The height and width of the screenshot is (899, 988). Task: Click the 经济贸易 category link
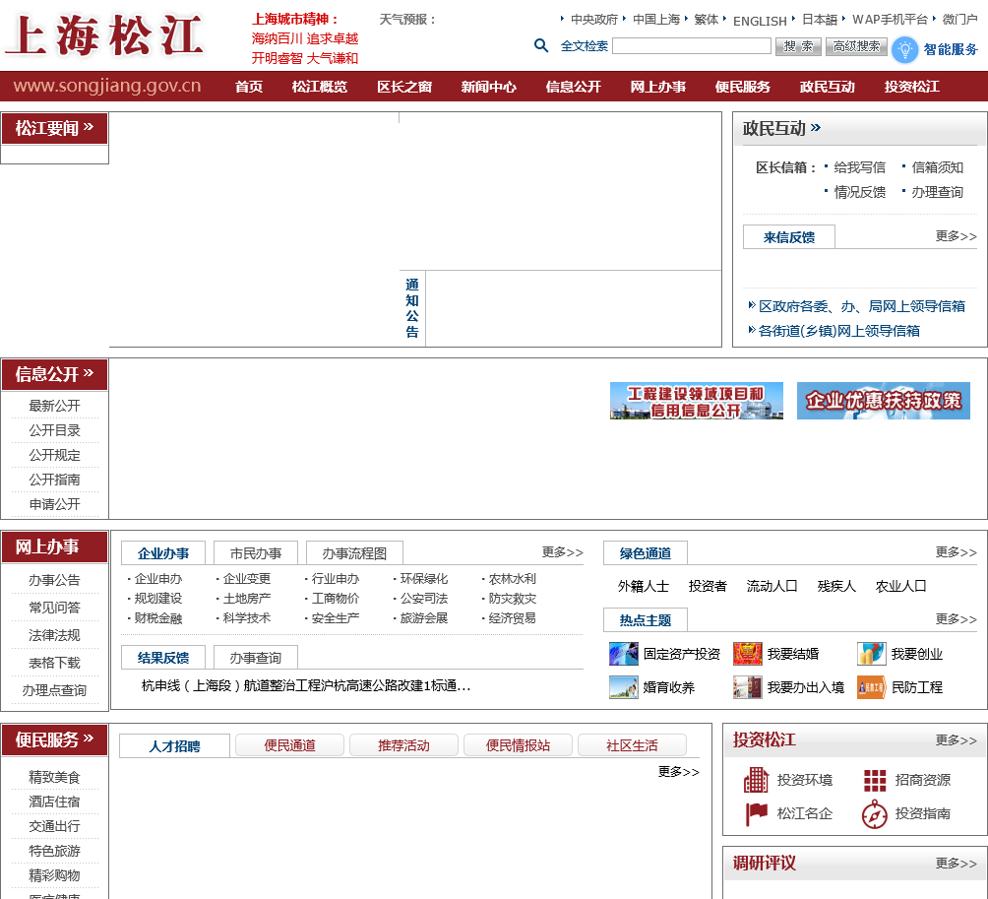pyautogui.click(x=513, y=617)
